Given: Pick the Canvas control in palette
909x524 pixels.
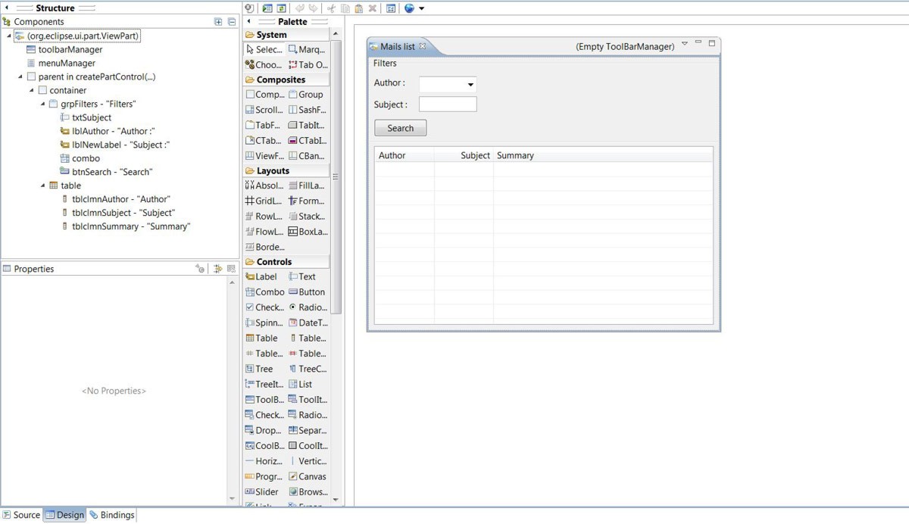Looking at the screenshot, I should (x=308, y=476).
